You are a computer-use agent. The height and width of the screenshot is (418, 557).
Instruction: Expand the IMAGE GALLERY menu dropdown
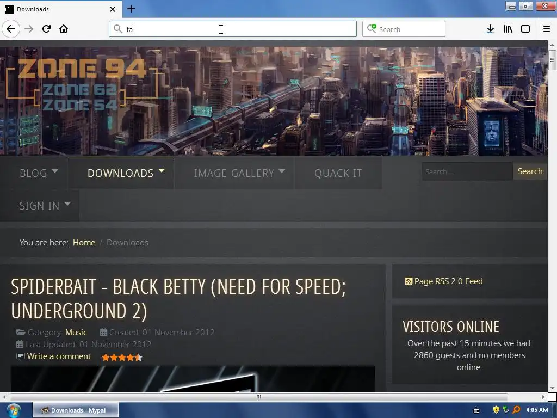tap(282, 171)
